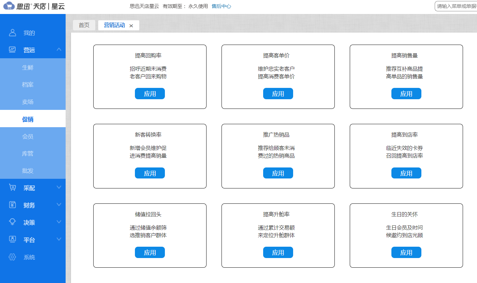Click the 系统 settings gear icon
The width and height of the screenshot is (477, 283).
point(12,257)
